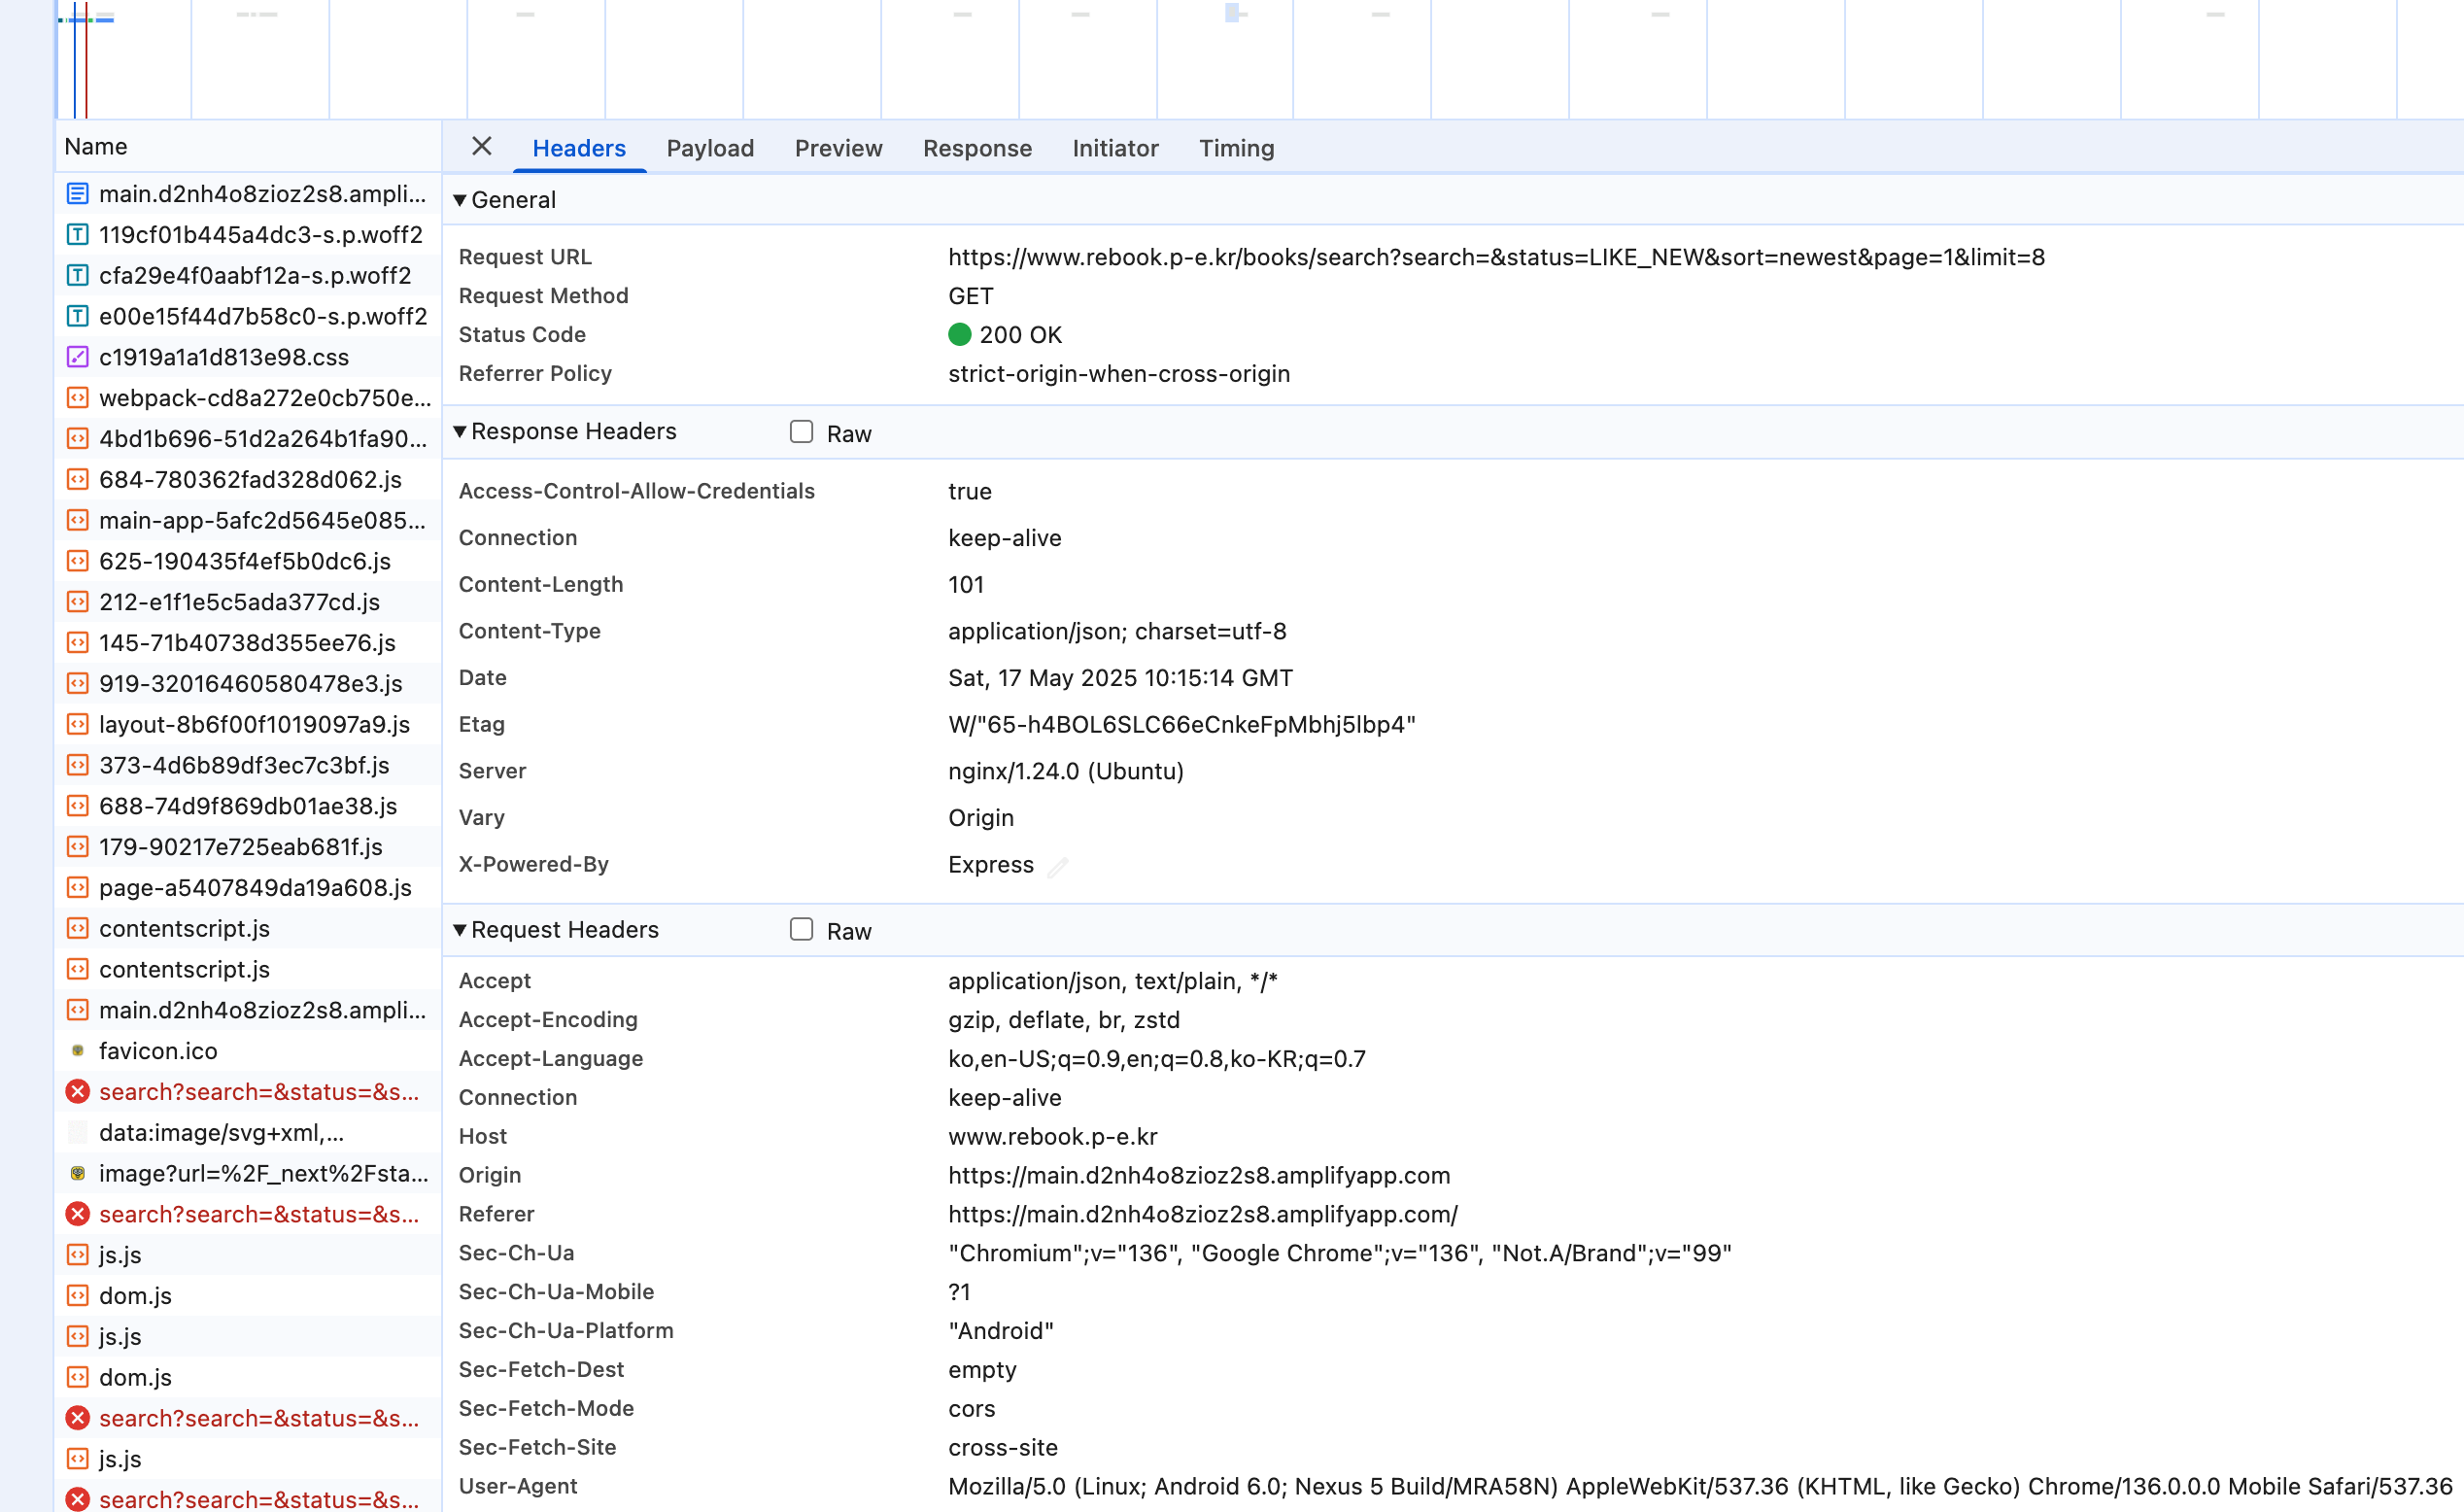This screenshot has height=1512, width=2464.
Task: Click the strict-origin-when-cross-origin referrer policy value
Action: 1119,373
